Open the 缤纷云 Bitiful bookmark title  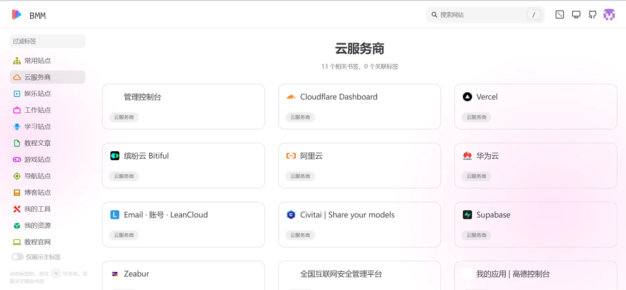[x=146, y=156]
